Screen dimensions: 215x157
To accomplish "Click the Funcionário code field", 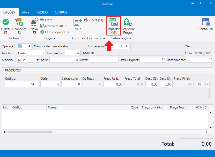I will click(70, 53).
